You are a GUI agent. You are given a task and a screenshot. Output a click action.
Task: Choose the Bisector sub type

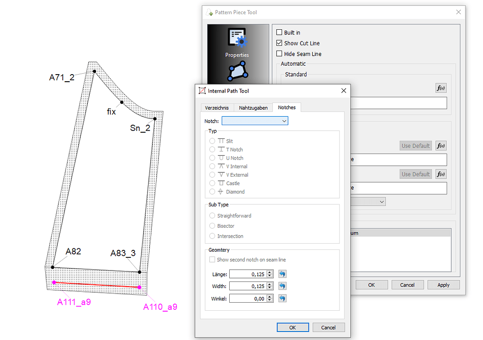tap(213, 226)
